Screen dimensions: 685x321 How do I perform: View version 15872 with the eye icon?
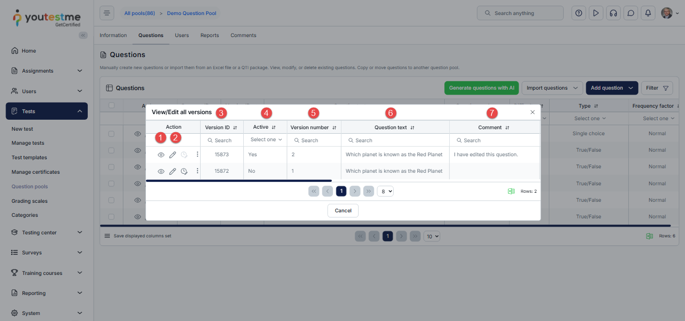161,171
